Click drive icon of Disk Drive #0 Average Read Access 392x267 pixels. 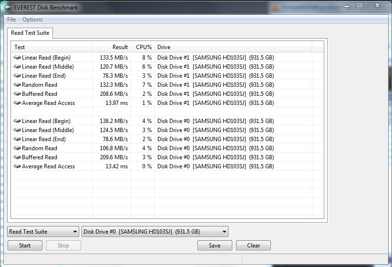[x=17, y=166]
